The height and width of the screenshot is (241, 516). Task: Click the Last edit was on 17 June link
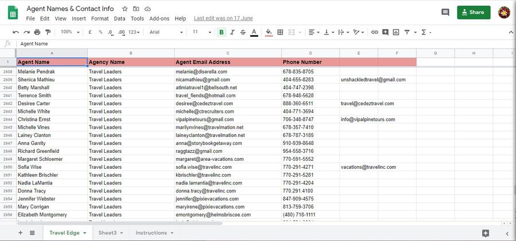224,18
